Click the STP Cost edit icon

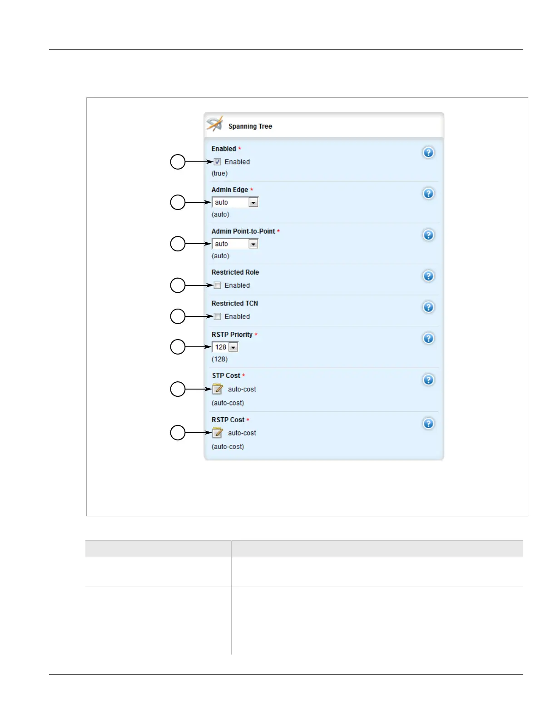coord(218,389)
